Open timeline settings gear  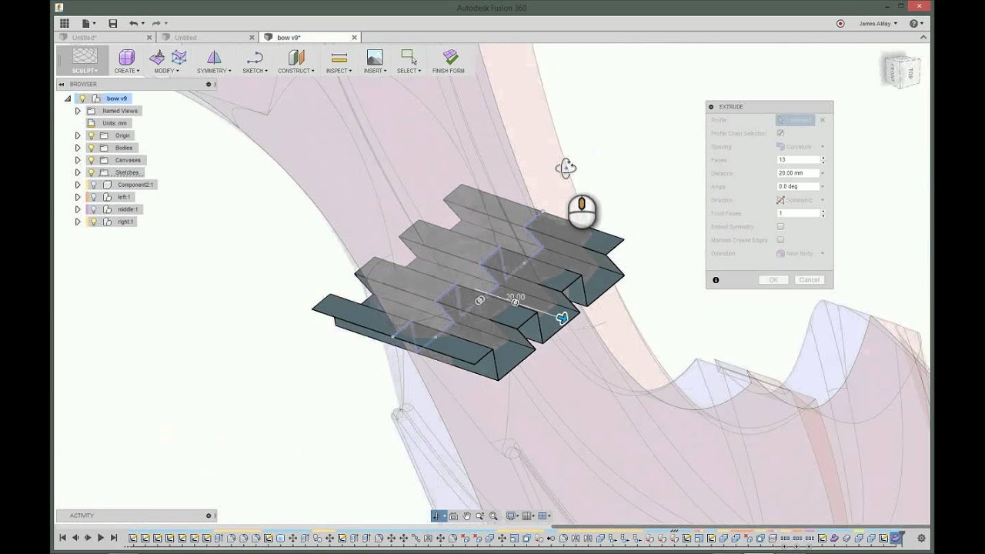[921, 538]
